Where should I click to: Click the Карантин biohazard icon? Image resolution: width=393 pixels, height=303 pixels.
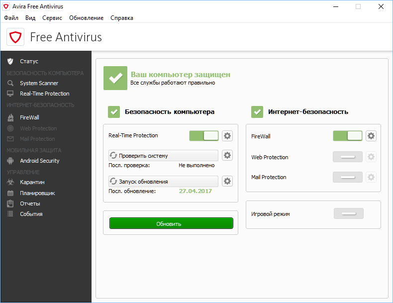coord(10,182)
